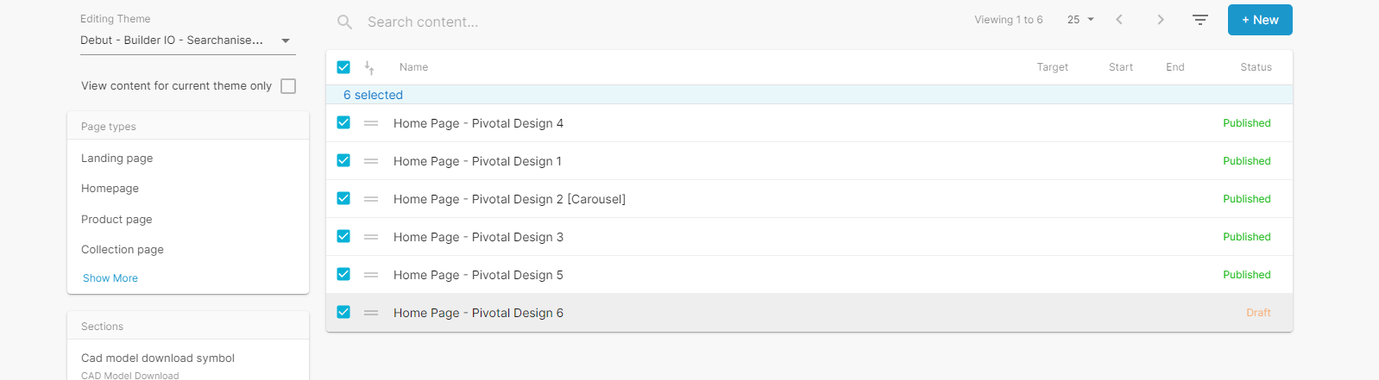Select Landing page in Page types
Screen dimensions: 1379x380
coord(117,159)
